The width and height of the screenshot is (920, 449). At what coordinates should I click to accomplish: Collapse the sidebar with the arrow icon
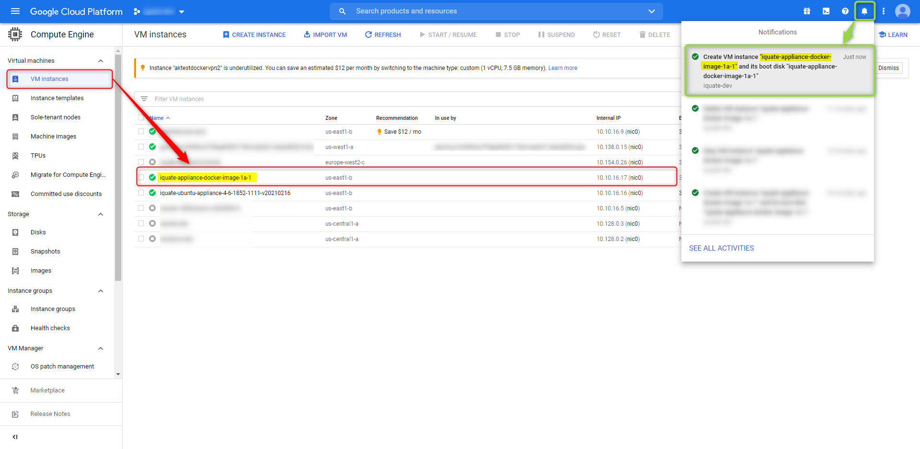coord(15,437)
